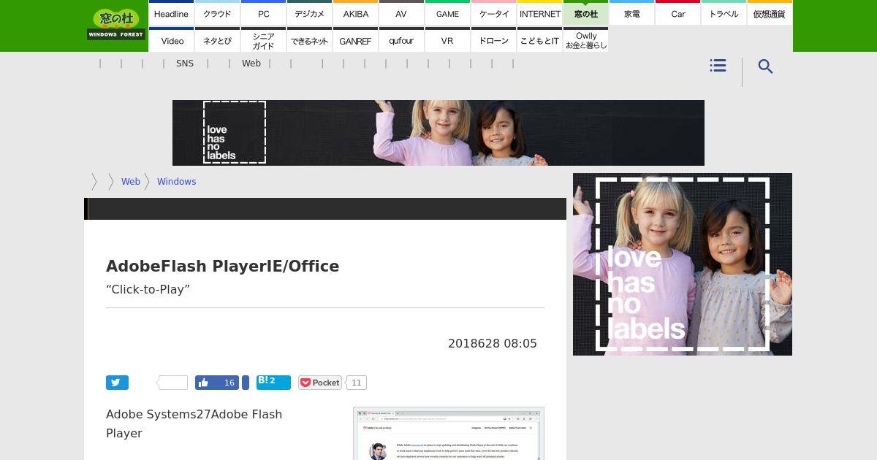Click the love has no labels sidebar ad

(x=683, y=264)
